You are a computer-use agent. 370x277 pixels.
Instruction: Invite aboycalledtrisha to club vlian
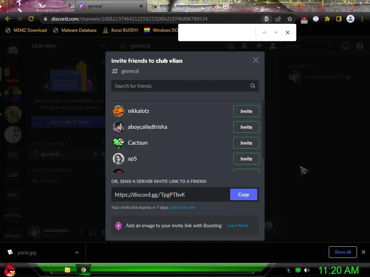click(246, 127)
